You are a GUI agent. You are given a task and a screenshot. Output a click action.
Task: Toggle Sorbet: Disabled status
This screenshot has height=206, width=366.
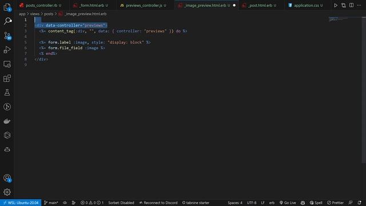coord(121,203)
